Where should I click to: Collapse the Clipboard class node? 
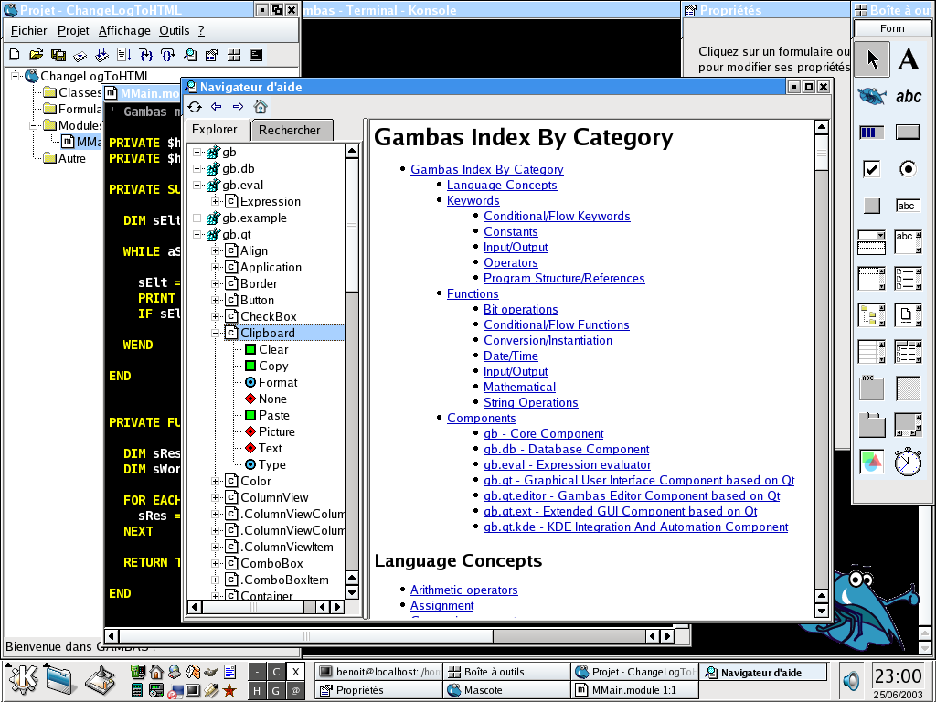(216, 333)
